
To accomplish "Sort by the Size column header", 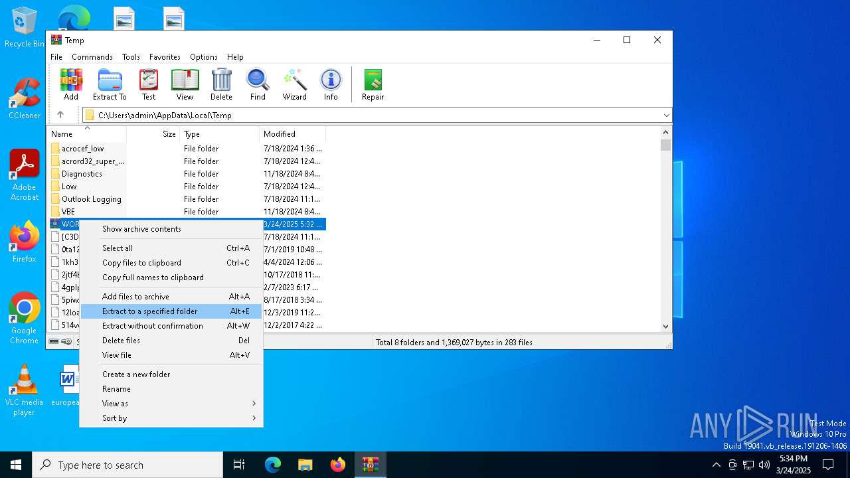I will [x=153, y=134].
